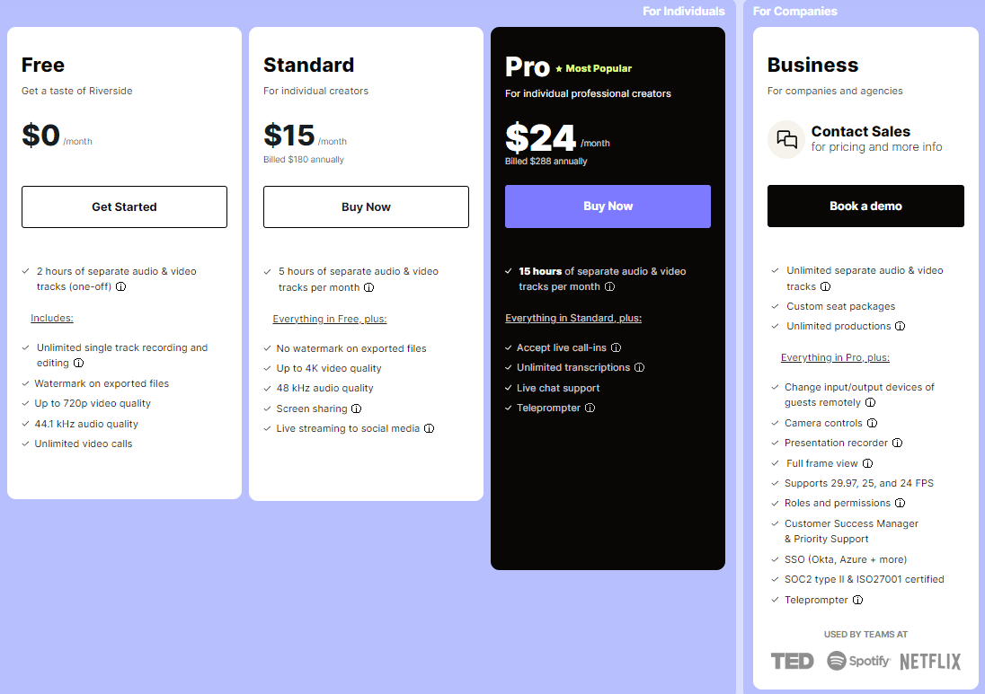Click the Contact Sales chat bubble icon
This screenshot has height=694, width=985.
point(785,139)
